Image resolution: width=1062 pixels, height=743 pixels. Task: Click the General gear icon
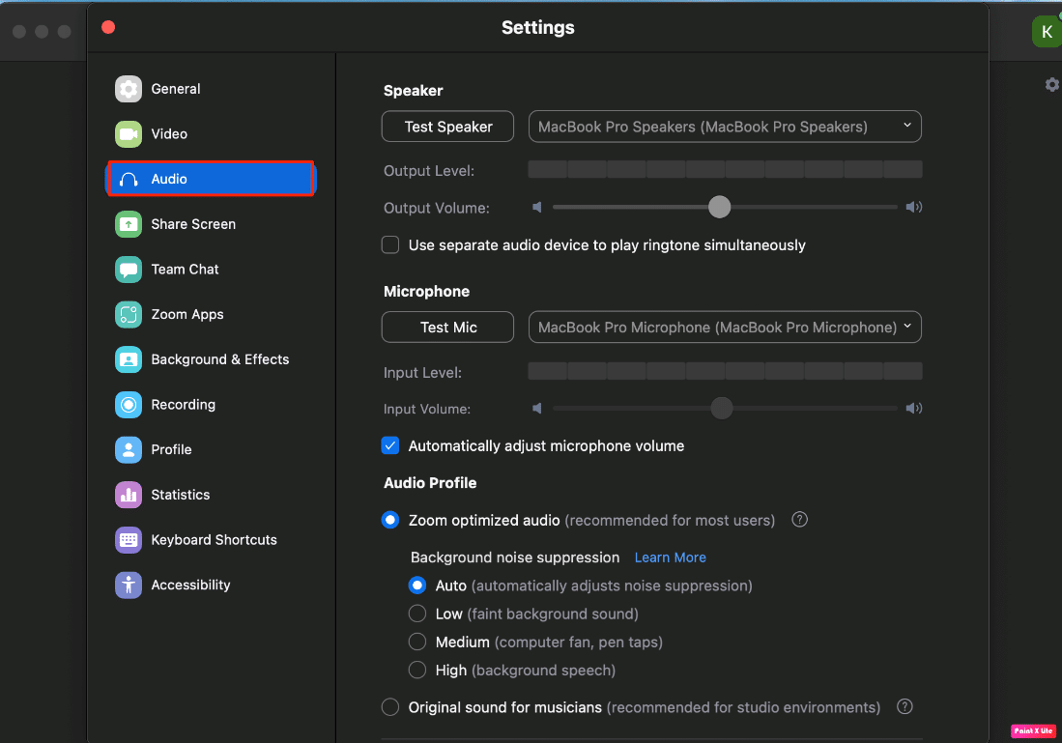pos(128,89)
